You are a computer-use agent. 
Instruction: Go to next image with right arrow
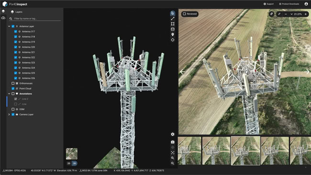coord(307,72)
